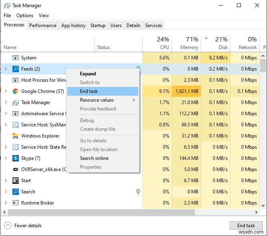Viewport: 268px width, 236px height.
Task: Click the Skype process icon
Action: coord(16,158)
